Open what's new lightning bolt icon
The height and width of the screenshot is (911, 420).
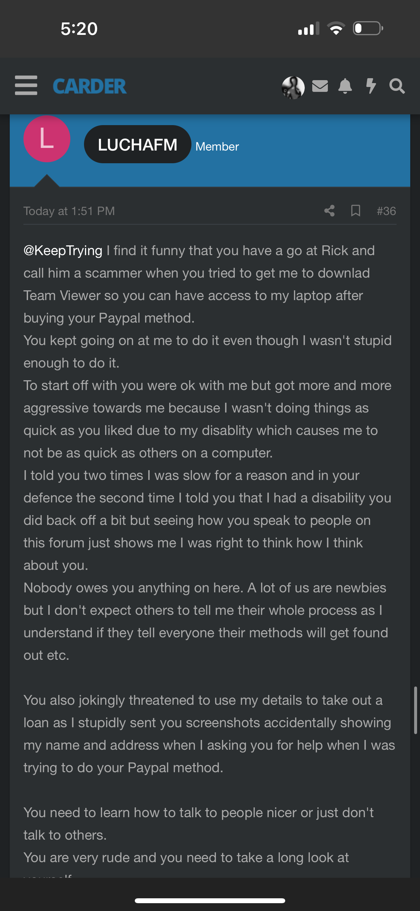[371, 86]
